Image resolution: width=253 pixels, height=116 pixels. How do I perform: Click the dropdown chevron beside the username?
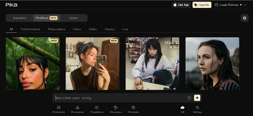click(x=245, y=5)
